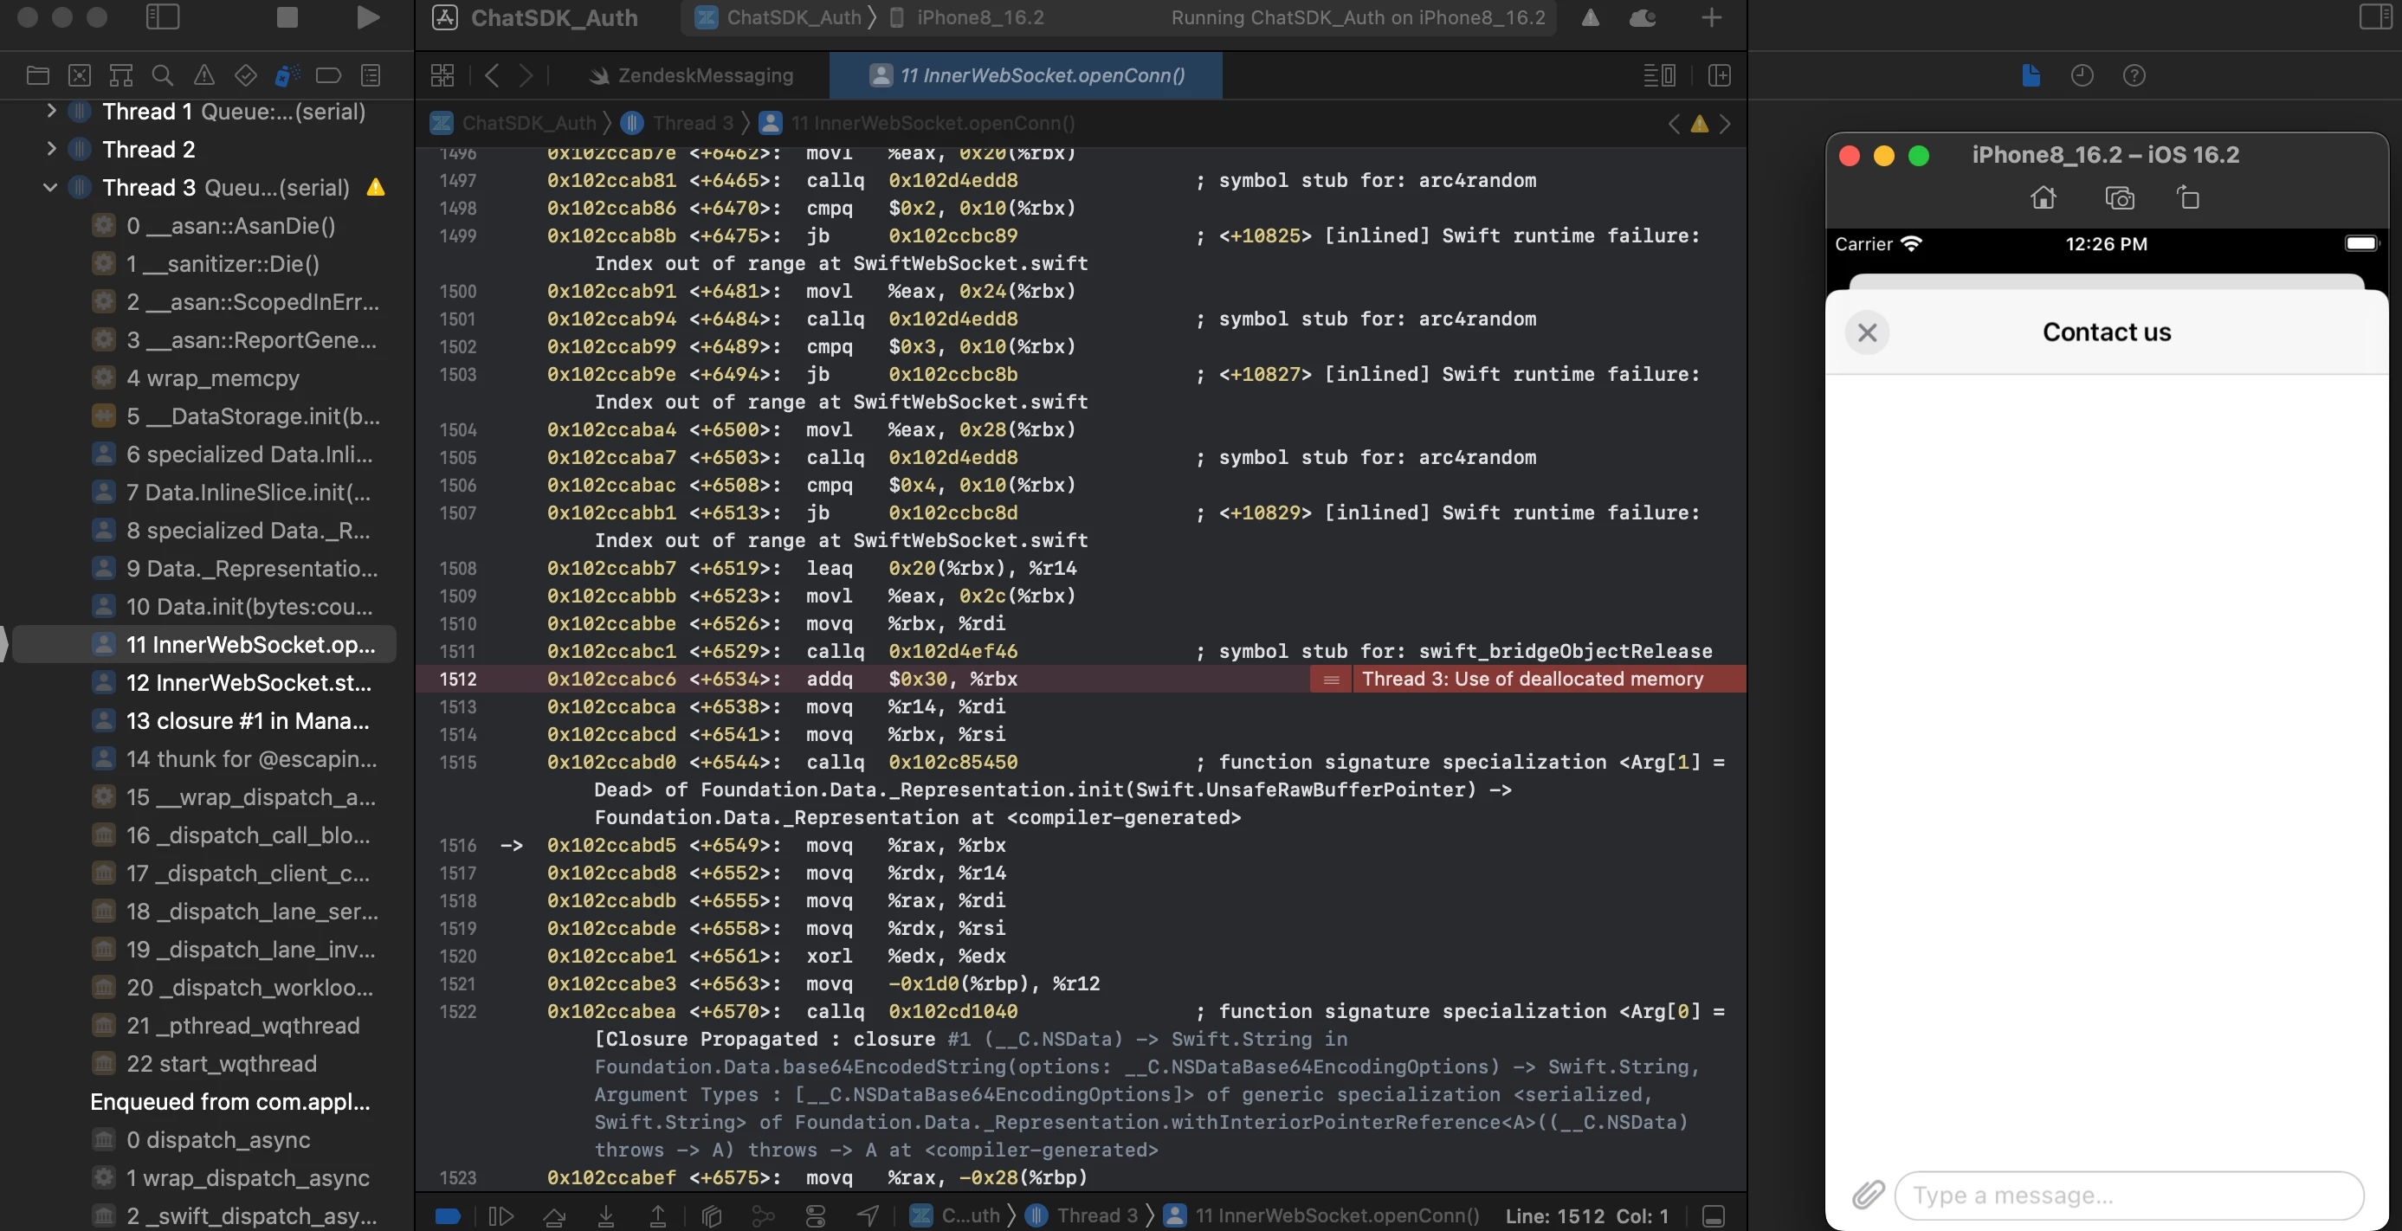Take a simulator screenshot with camera icon
This screenshot has height=1231, width=2402.
(2119, 198)
